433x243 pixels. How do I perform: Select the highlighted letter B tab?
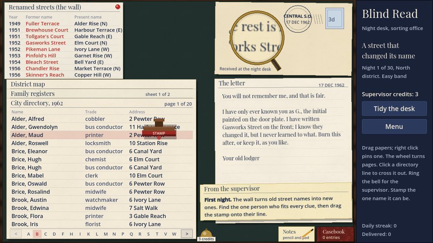[37, 234]
